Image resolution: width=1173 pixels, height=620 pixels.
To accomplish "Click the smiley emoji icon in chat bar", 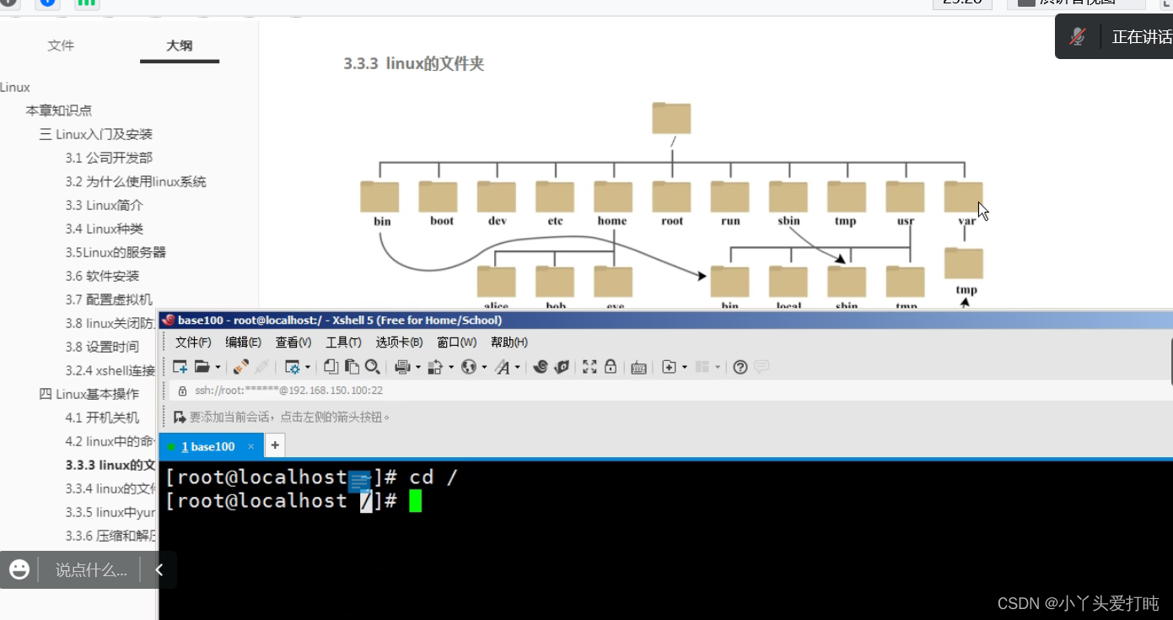I will tap(19, 569).
